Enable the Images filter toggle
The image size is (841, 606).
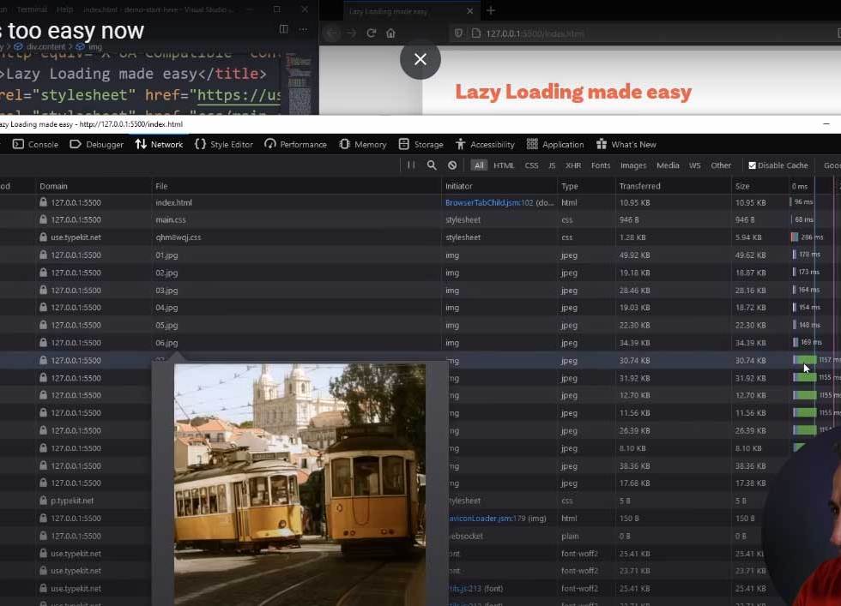(632, 165)
